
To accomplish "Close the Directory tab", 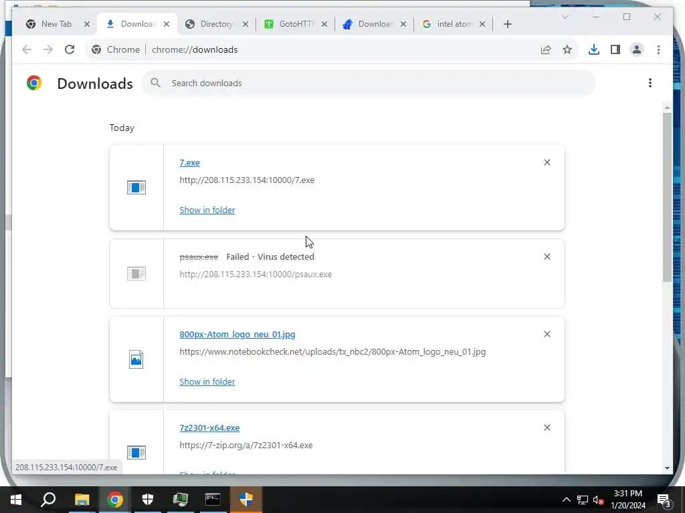I will click(246, 24).
